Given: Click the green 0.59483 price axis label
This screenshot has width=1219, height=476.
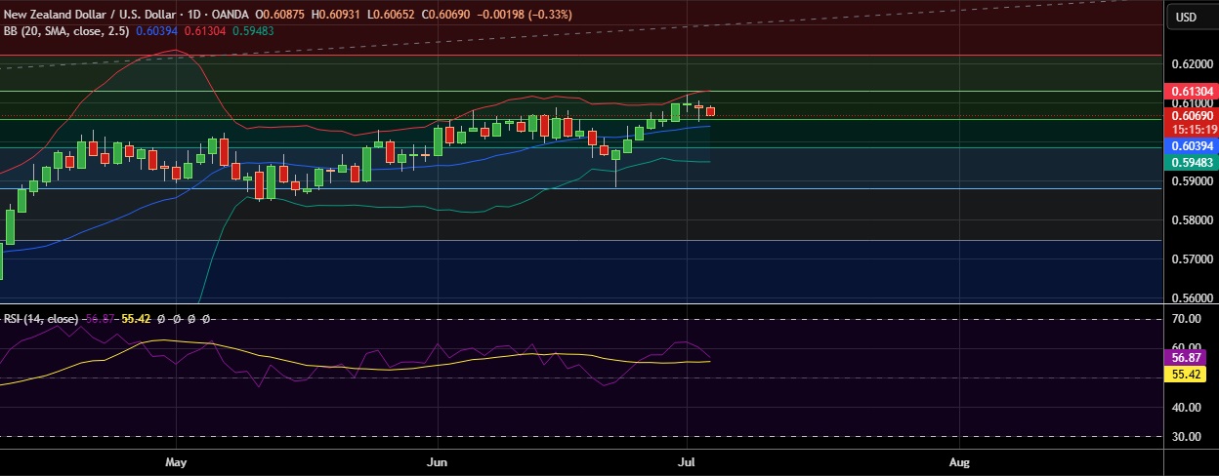Looking at the screenshot, I should [1192, 162].
